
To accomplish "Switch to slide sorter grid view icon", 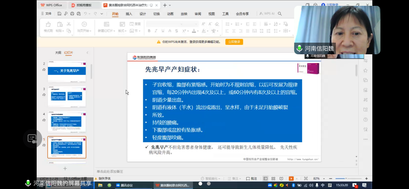I will [x=273, y=179].
